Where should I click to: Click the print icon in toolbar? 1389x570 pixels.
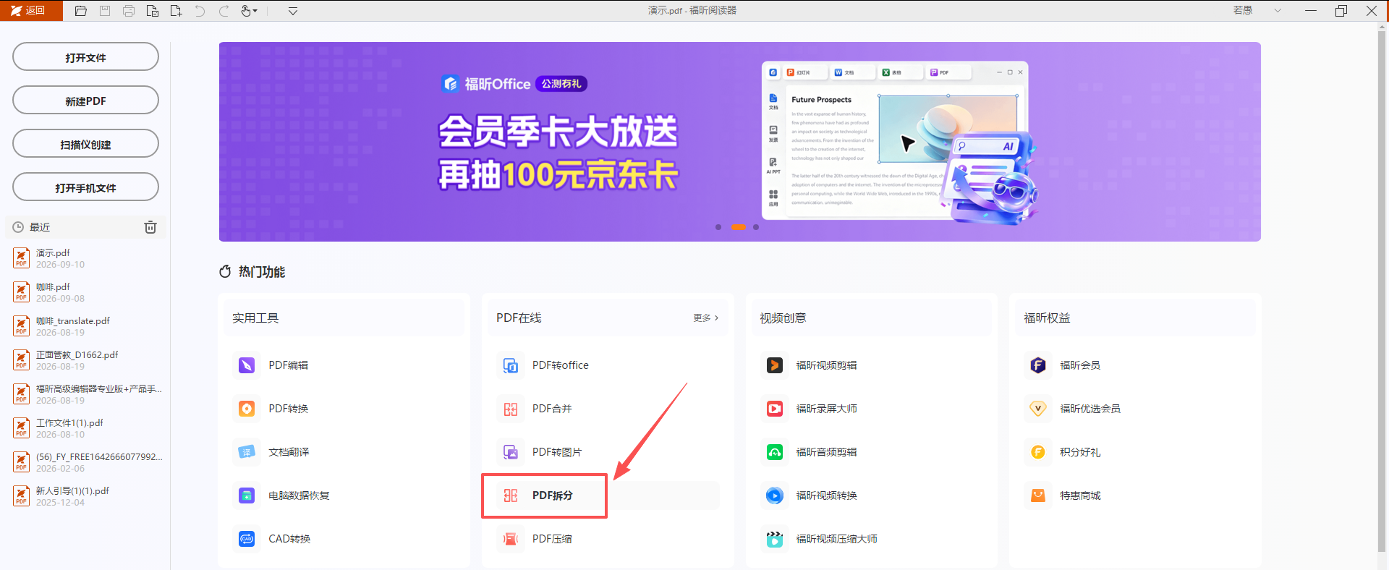[x=129, y=11]
